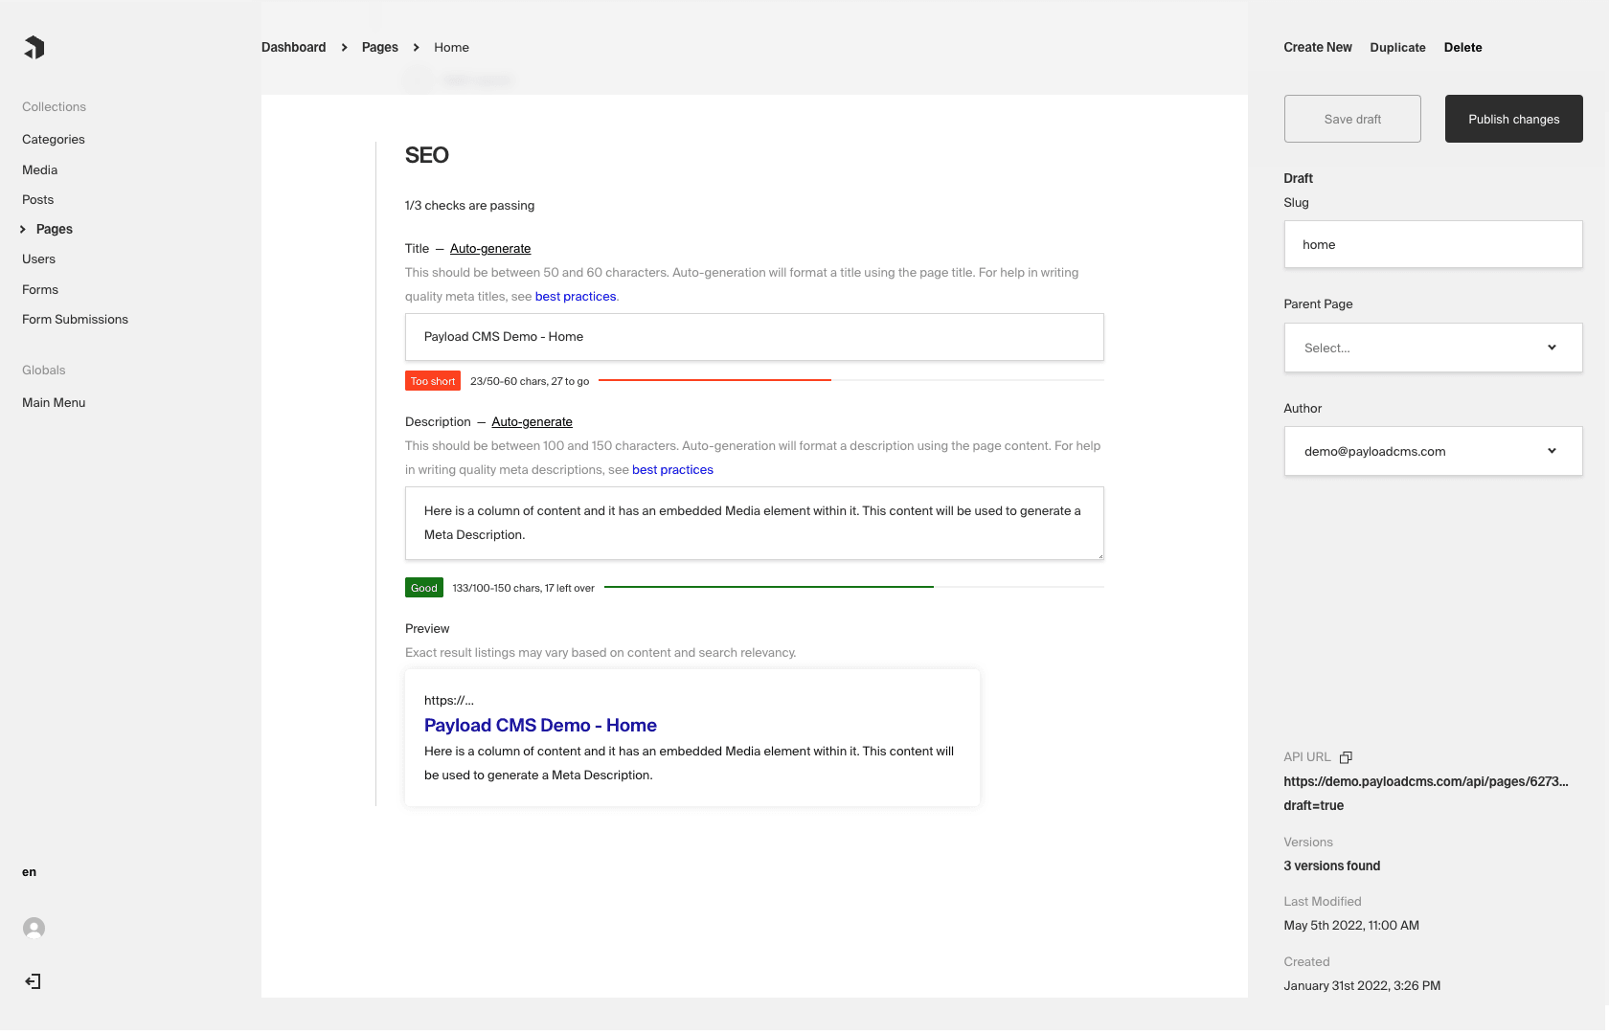This screenshot has height=1034, width=1609.
Task: Click Auto-generate next to Title
Action: pos(489,248)
